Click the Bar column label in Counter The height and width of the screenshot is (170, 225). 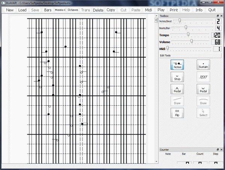[184, 154]
